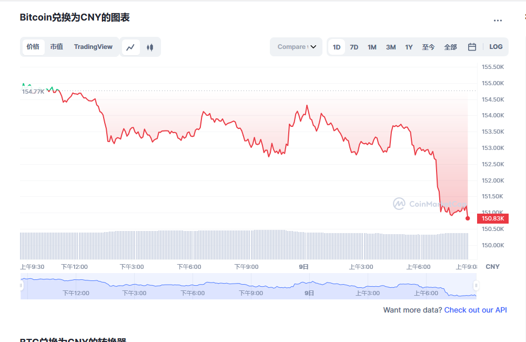Switch to line chart view icon
The height and width of the screenshot is (342, 526).
click(x=131, y=47)
